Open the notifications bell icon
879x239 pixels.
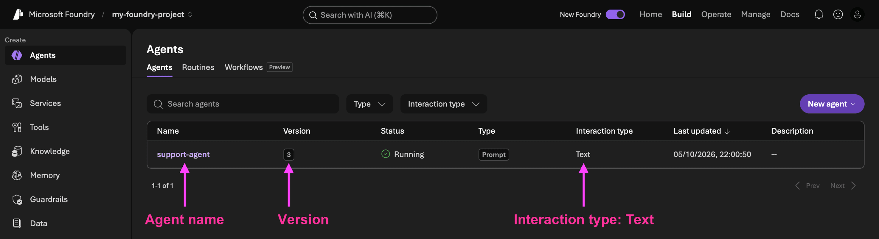[x=819, y=14]
